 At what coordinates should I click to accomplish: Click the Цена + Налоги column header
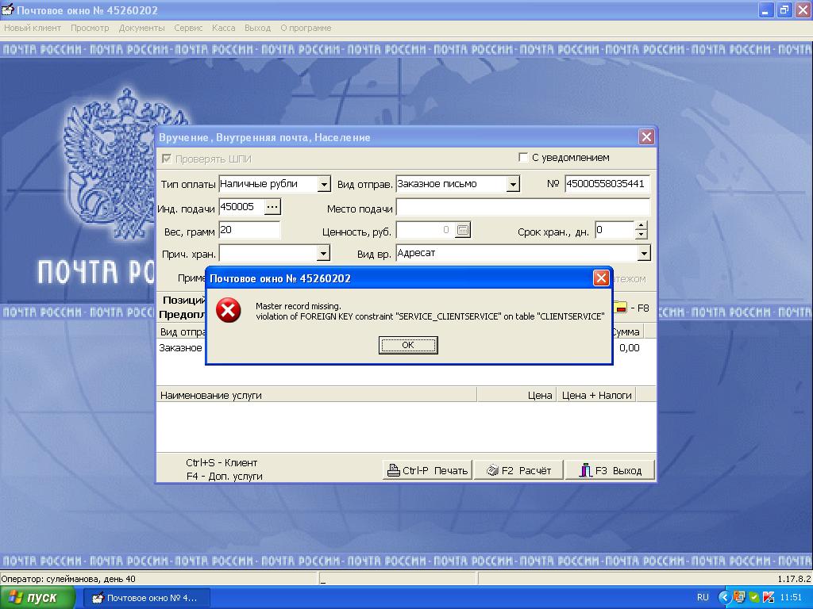pos(596,395)
